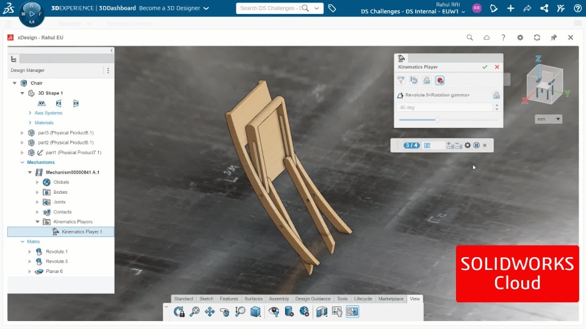Toggle the lock beside Revolute.5 Rotation gamma
The image size is (586, 329).
point(496,95)
